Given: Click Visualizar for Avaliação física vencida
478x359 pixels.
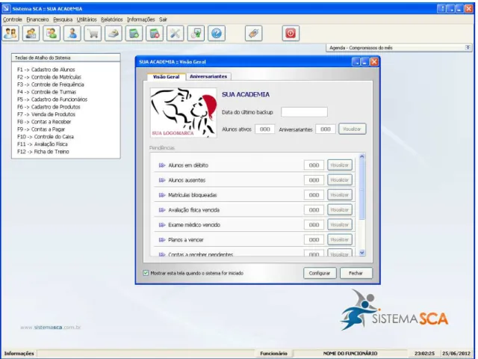Looking at the screenshot, I should [340, 209].
